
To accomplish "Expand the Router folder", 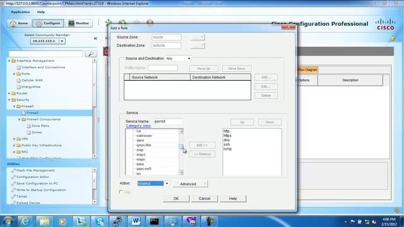I will point(9,93).
